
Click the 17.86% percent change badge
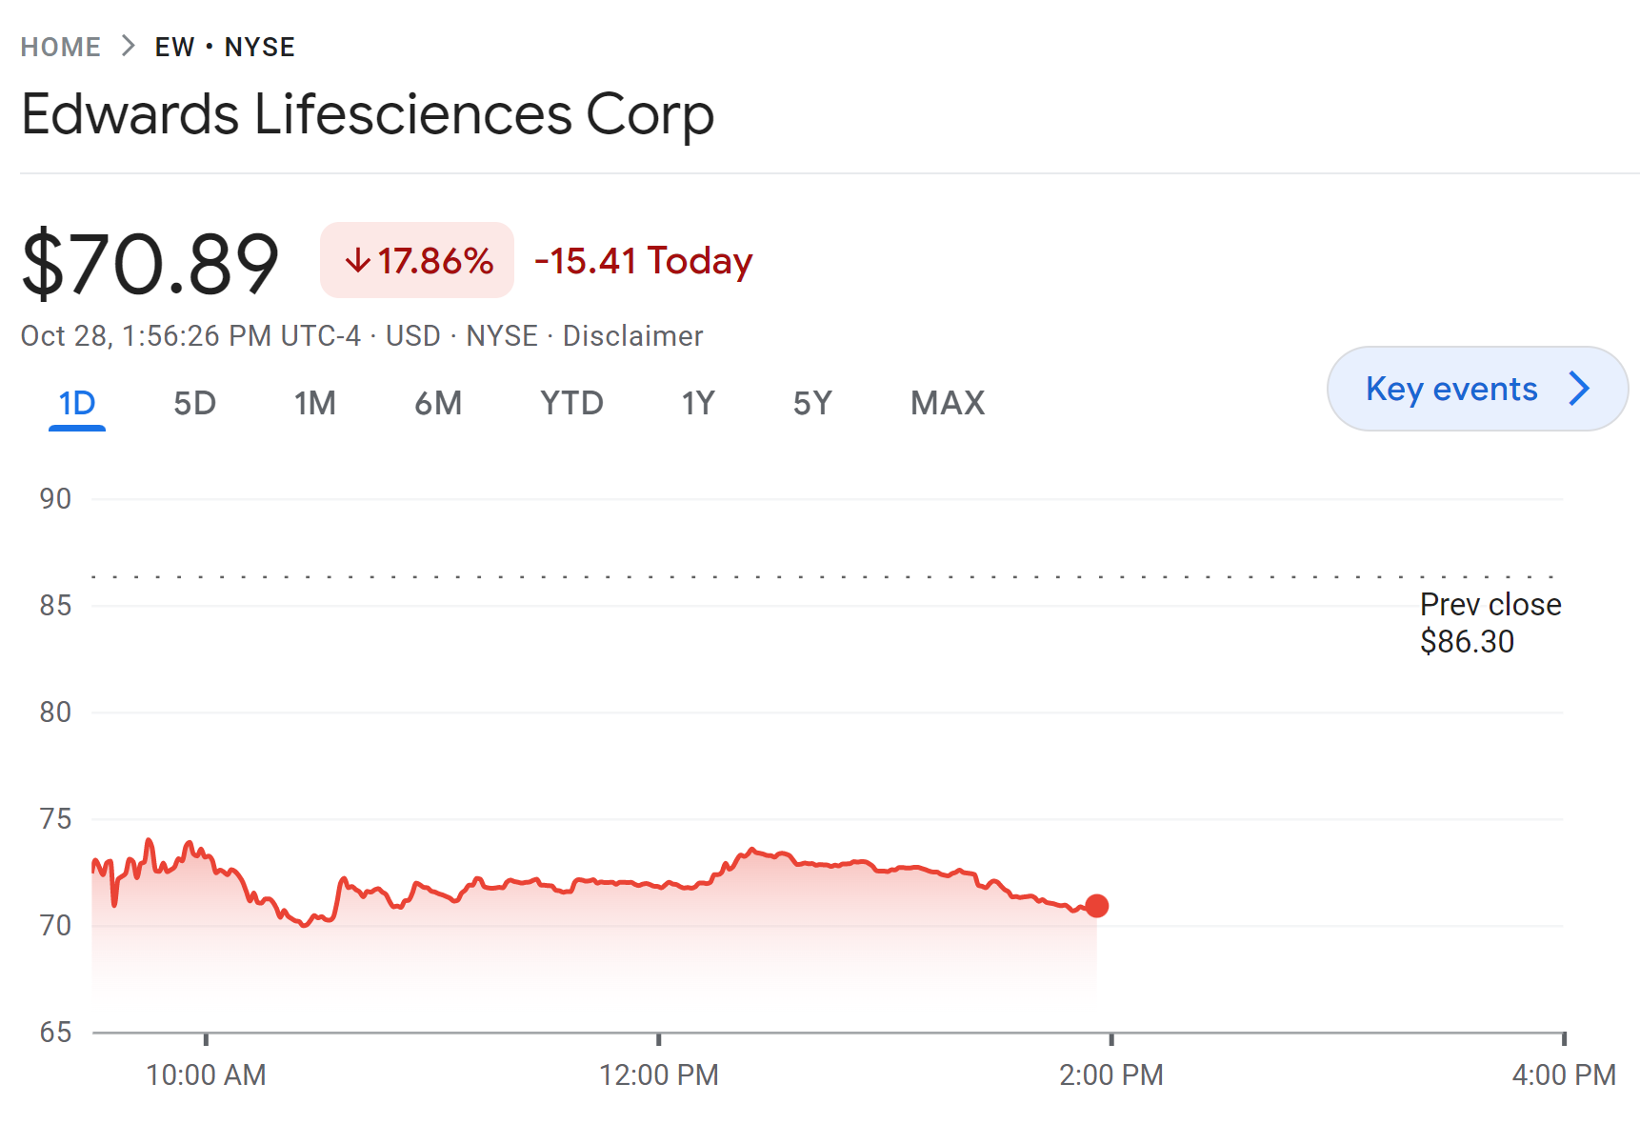tap(417, 260)
